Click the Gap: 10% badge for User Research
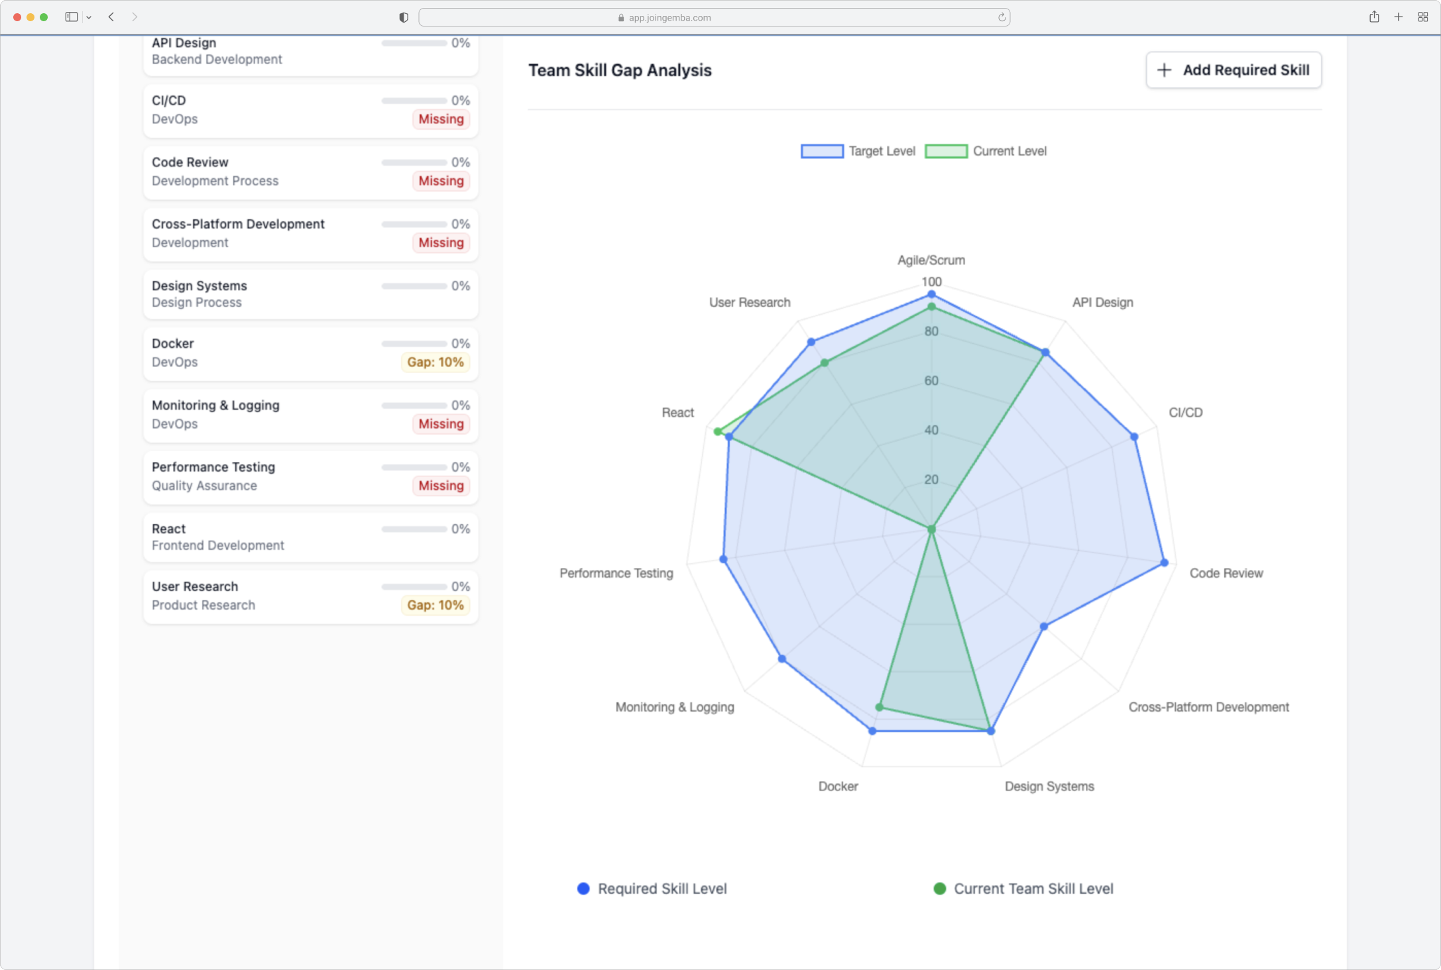Image resolution: width=1441 pixels, height=970 pixels. point(435,605)
